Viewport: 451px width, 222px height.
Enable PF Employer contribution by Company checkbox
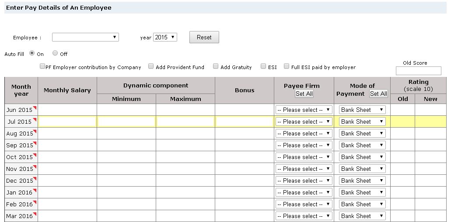42,66
